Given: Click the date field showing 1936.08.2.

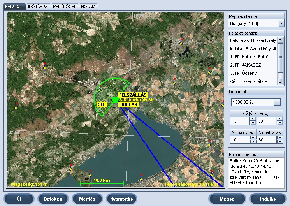Looking at the screenshot, I should [252, 102].
